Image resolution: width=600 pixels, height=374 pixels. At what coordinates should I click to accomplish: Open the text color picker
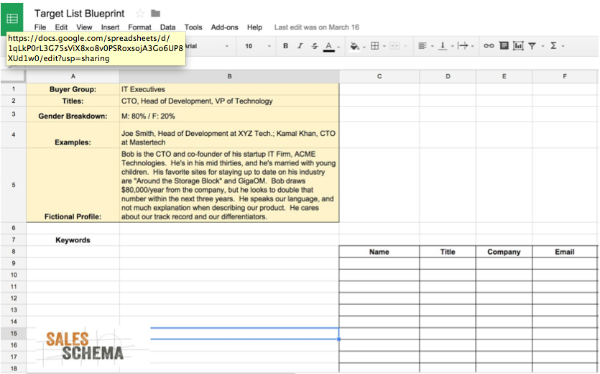[328, 46]
